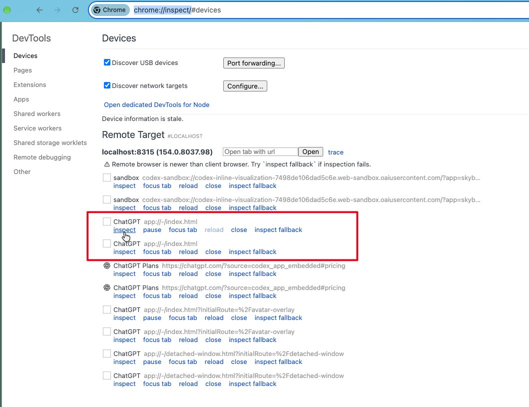The image size is (529, 407).
Task: Click pause in the avatar-overlay row
Action: pyautogui.click(x=152, y=318)
